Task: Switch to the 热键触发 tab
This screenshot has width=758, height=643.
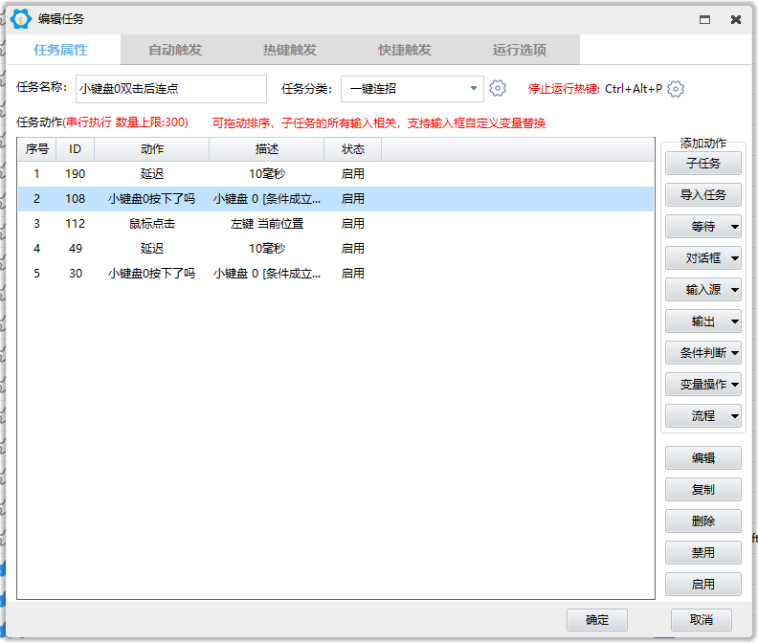Action: coord(290,50)
